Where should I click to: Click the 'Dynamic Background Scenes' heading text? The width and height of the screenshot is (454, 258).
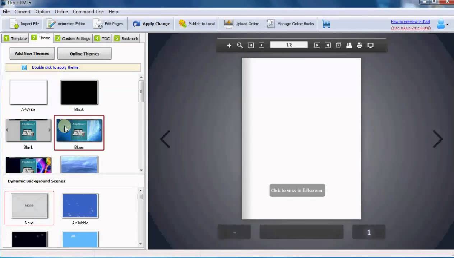36,181
